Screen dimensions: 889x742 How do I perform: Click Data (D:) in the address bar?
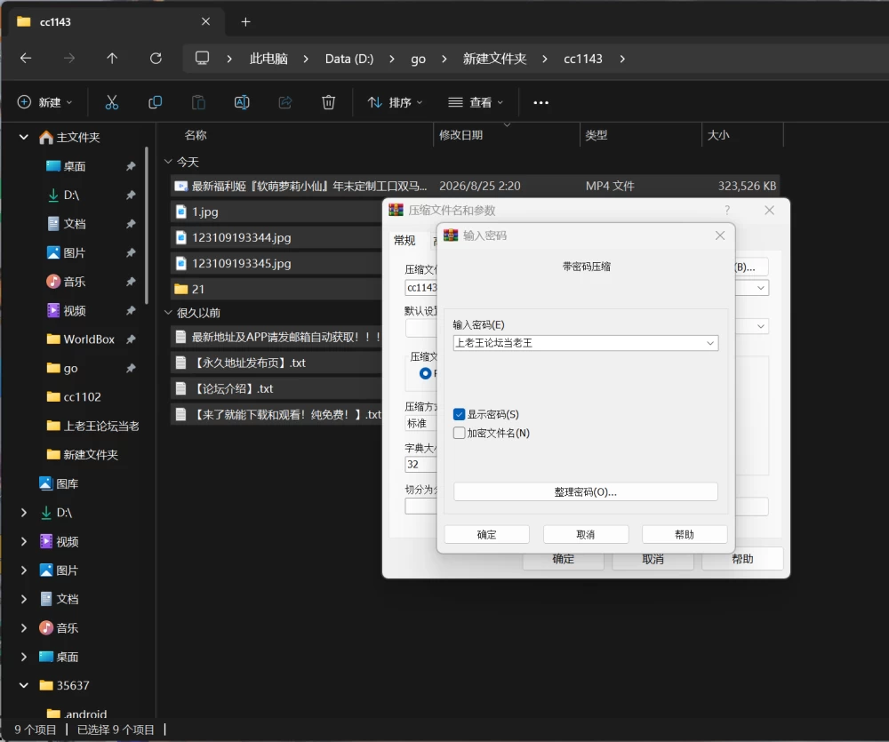pos(349,59)
